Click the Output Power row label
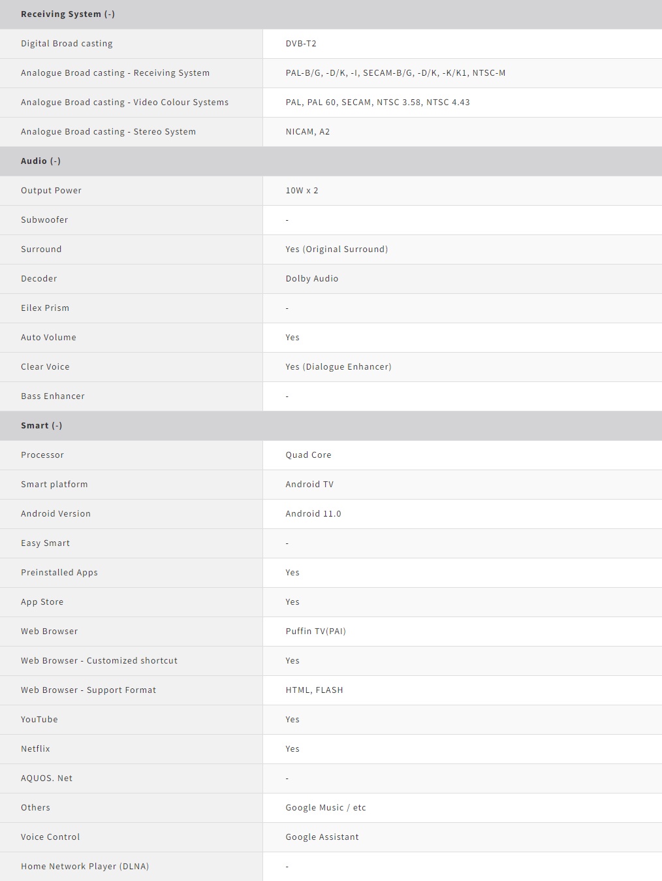The height and width of the screenshot is (881, 662). click(x=51, y=190)
